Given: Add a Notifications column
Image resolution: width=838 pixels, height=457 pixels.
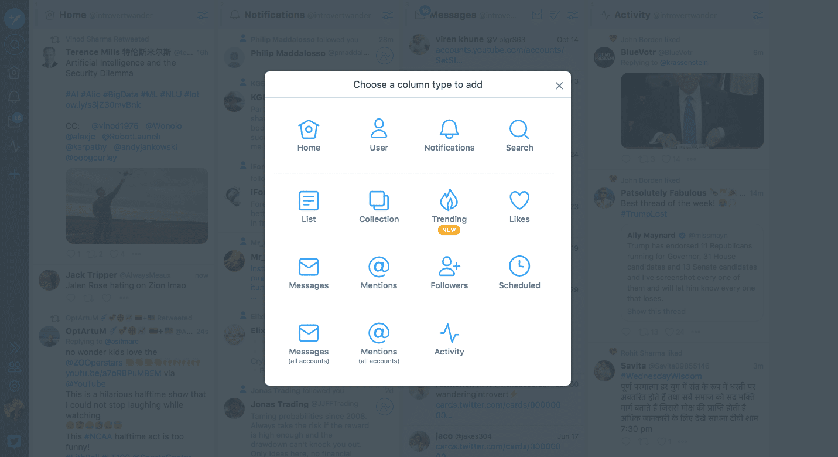Looking at the screenshot, I should pyautogui.click(x=449, y=136).
